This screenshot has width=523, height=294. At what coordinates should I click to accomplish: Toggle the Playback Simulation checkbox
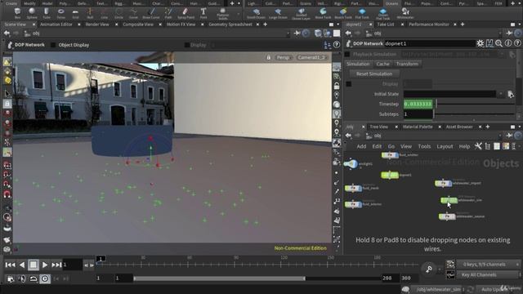click(347, 54)
